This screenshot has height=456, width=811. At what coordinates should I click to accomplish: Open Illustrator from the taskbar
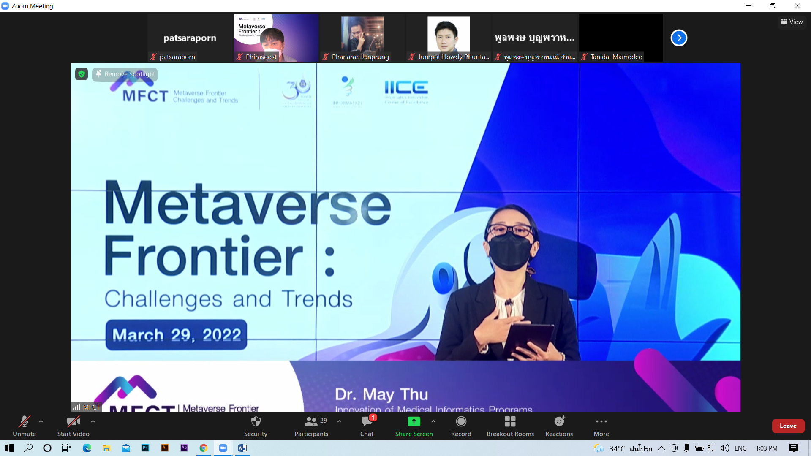click(x=165, y=448)
